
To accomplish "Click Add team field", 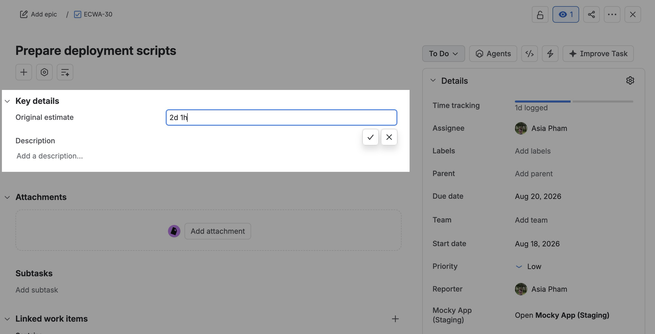I will pos(531,220).
